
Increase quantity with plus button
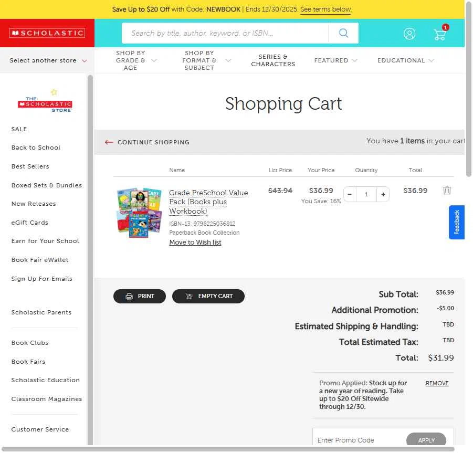click(x=383, y=194)
